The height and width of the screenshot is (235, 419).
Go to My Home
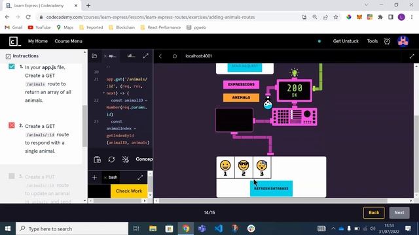click(x=38, y=41)
